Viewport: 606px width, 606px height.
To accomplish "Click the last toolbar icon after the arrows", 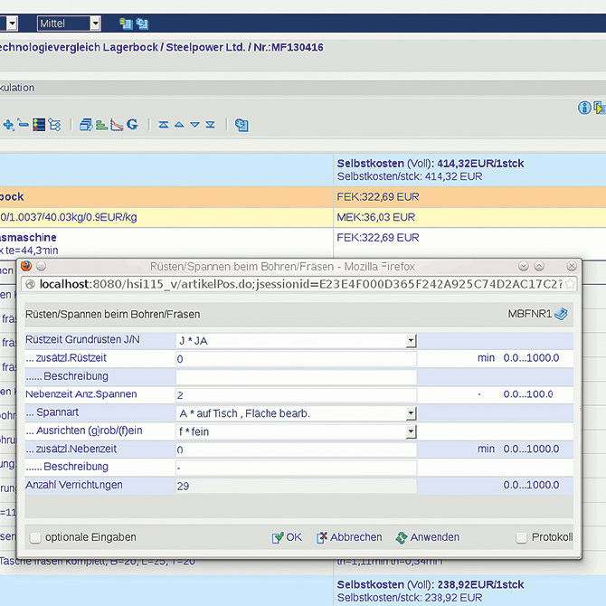I will click(241, 125).
